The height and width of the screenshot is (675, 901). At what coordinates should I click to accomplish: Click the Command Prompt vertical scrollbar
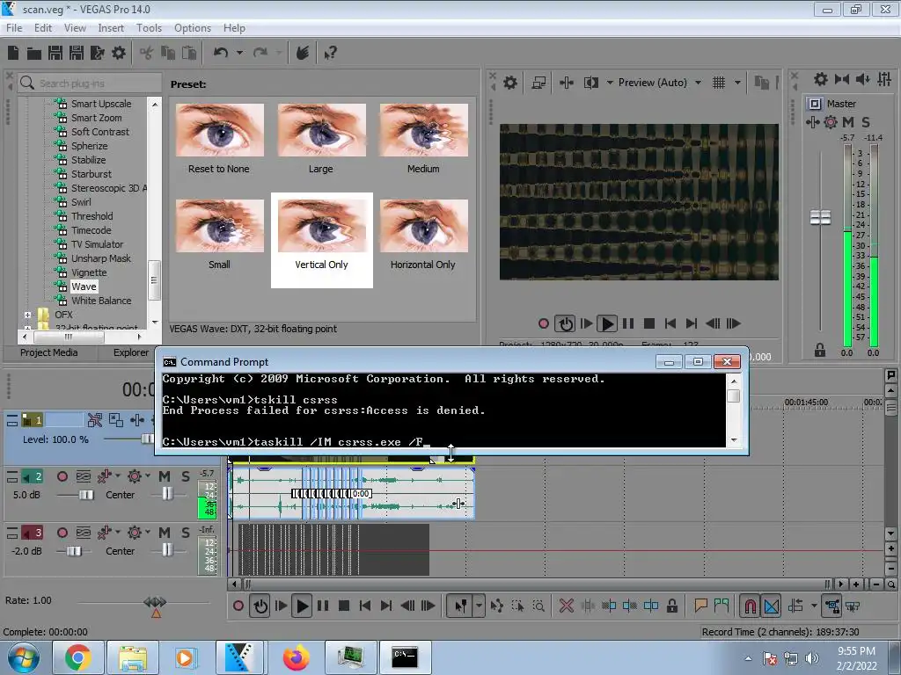(x=733, y=410)
